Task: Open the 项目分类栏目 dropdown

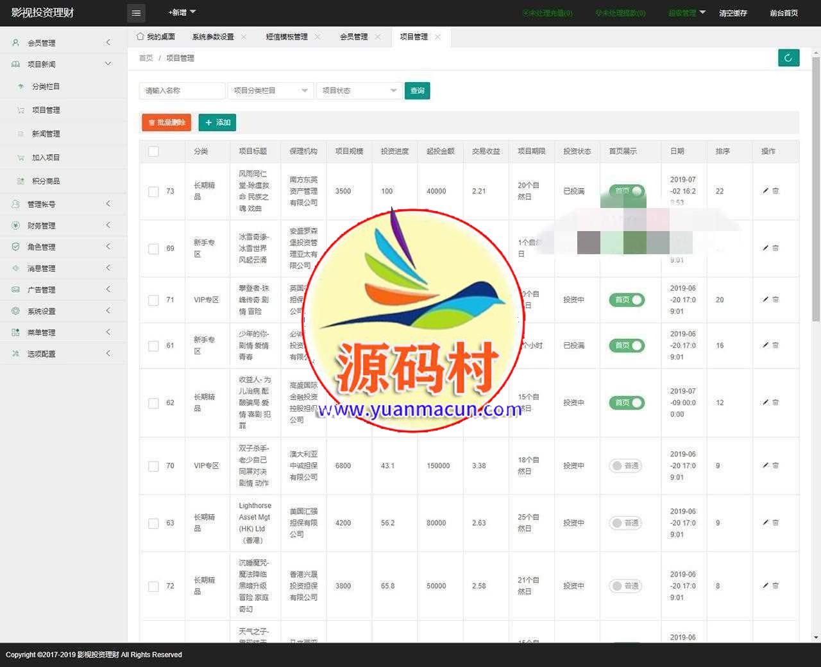Action: (270, 91)
